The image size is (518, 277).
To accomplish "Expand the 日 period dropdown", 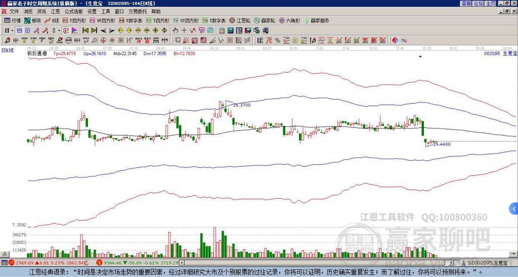I will 9,30.
